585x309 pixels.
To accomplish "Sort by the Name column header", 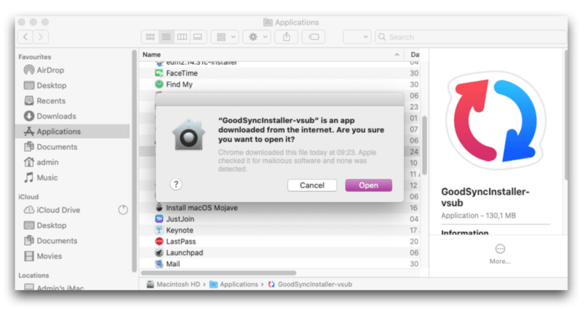I will 151,55.
